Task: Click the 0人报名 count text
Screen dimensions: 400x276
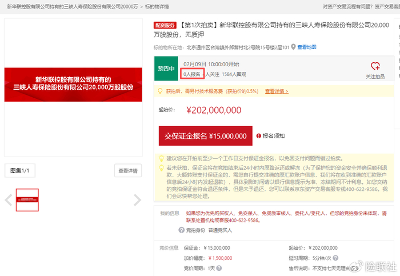Action: (192, 74)
